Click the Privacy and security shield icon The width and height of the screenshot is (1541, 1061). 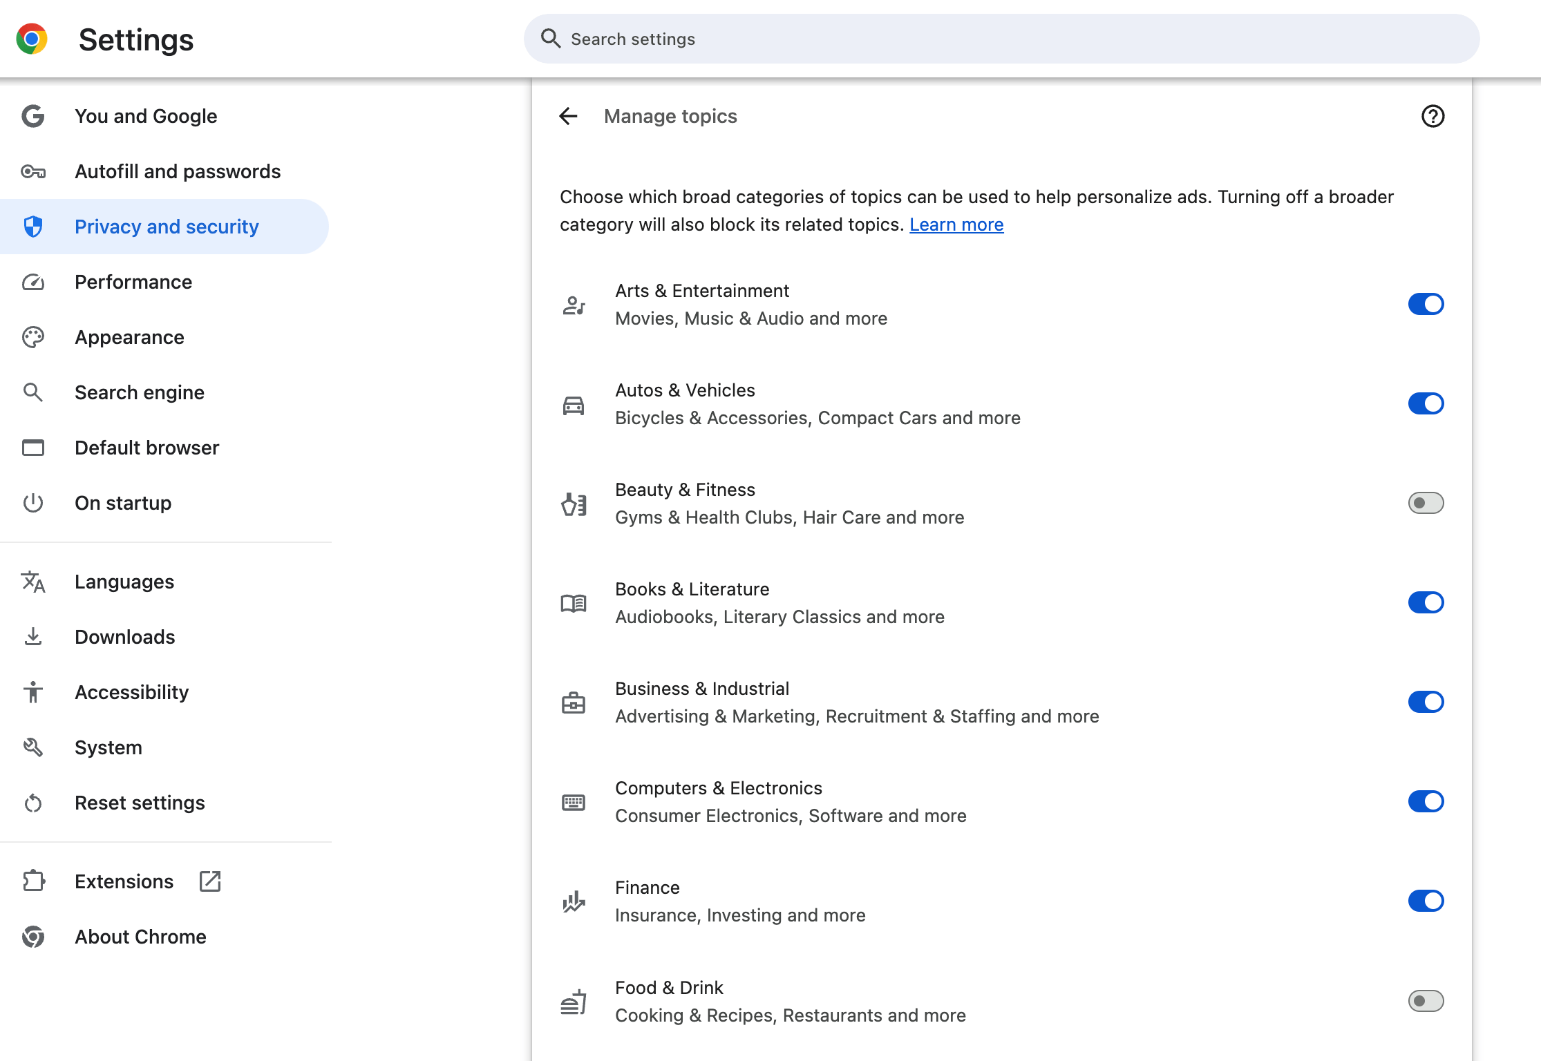[35, 227]
